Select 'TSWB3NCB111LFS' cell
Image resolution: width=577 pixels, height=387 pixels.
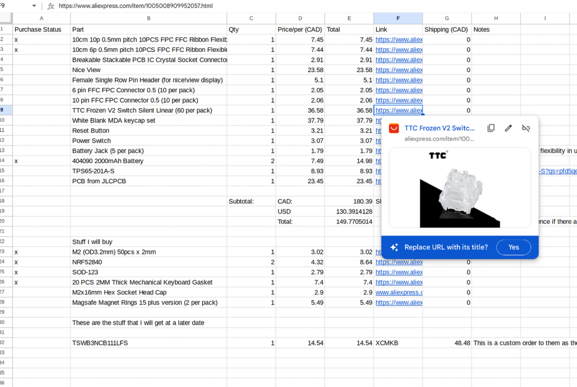(x=149, y=343)
